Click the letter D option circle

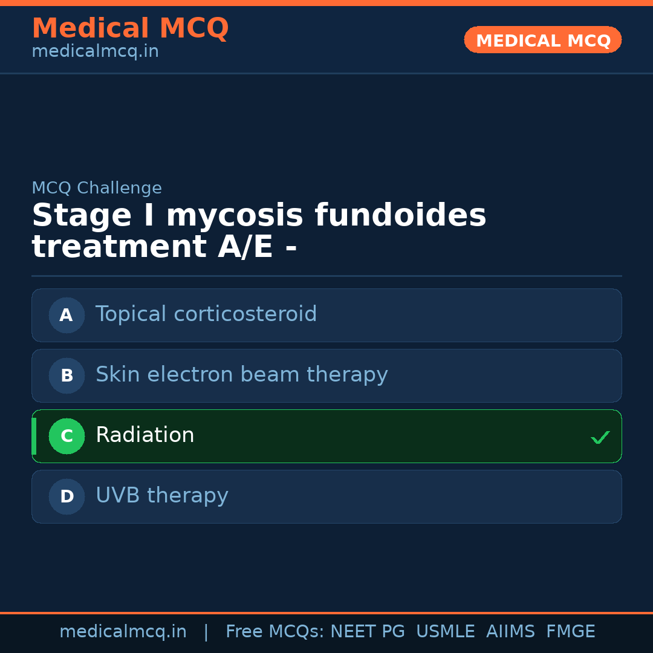[x=67, y=496]
